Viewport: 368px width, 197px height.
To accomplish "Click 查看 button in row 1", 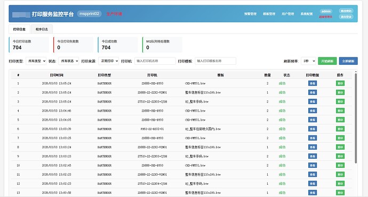I will [x=313, y=83].
